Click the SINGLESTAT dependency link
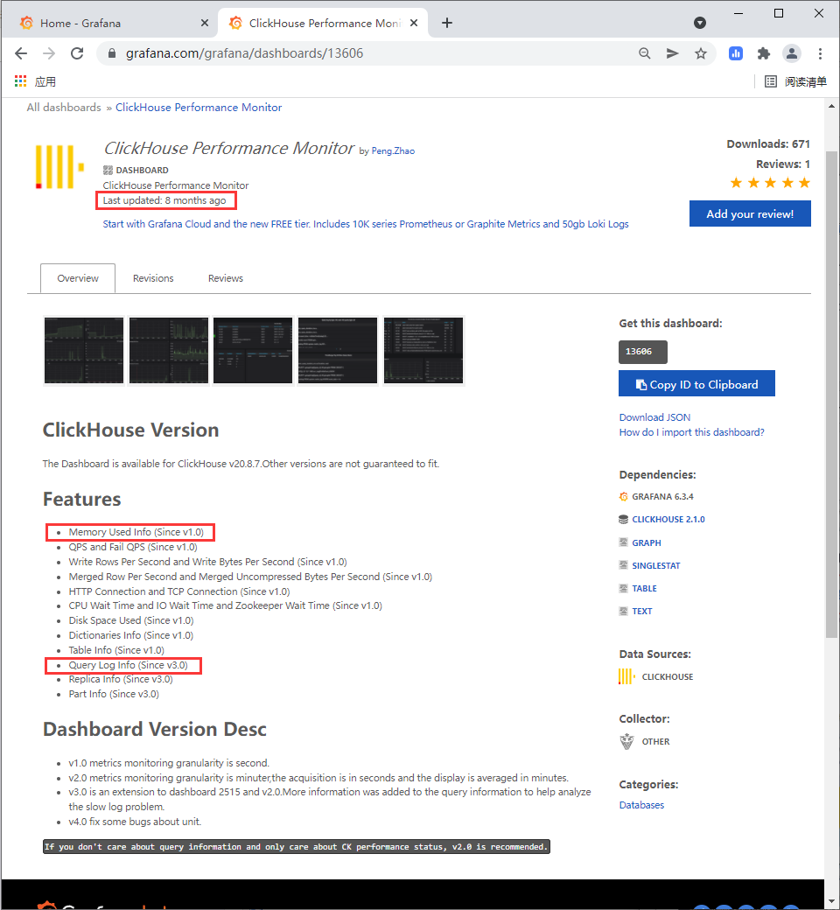840x910 pixels. click(x=656, y=565)
